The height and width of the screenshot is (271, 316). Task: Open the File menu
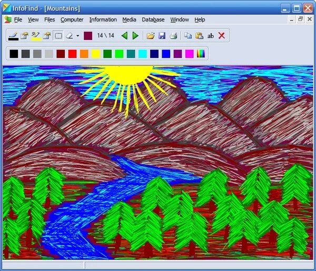tap(18, 19)
